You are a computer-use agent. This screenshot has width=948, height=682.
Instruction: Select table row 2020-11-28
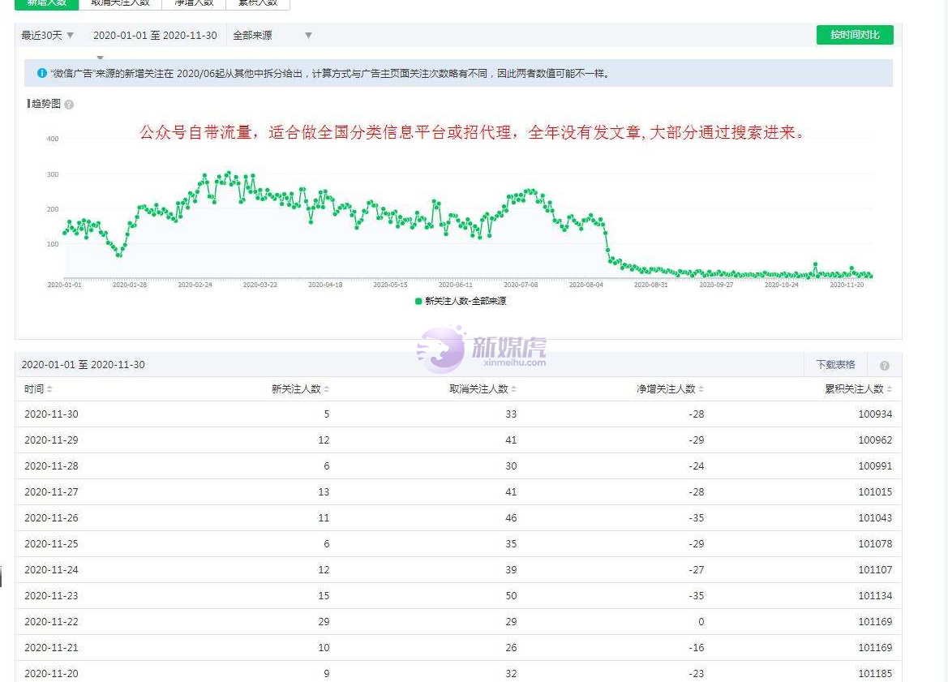point(458,466)
